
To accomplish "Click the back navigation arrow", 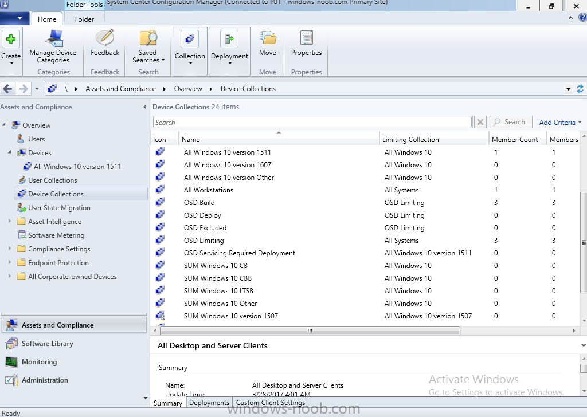I will 7,89.
